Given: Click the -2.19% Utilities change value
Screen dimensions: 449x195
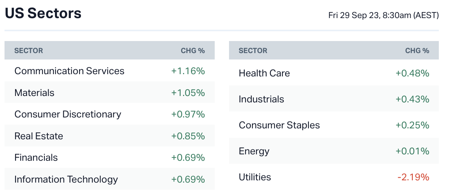Looking at the screenshot, I should tap(413, 177).
